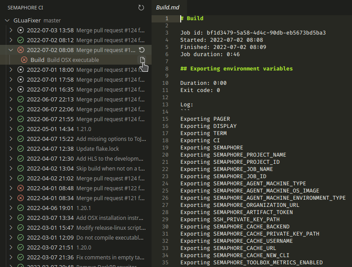The image size is (352, 267).
Task: Click passed status icon for 2022-04-07 15:22
Action: point(21,139)
